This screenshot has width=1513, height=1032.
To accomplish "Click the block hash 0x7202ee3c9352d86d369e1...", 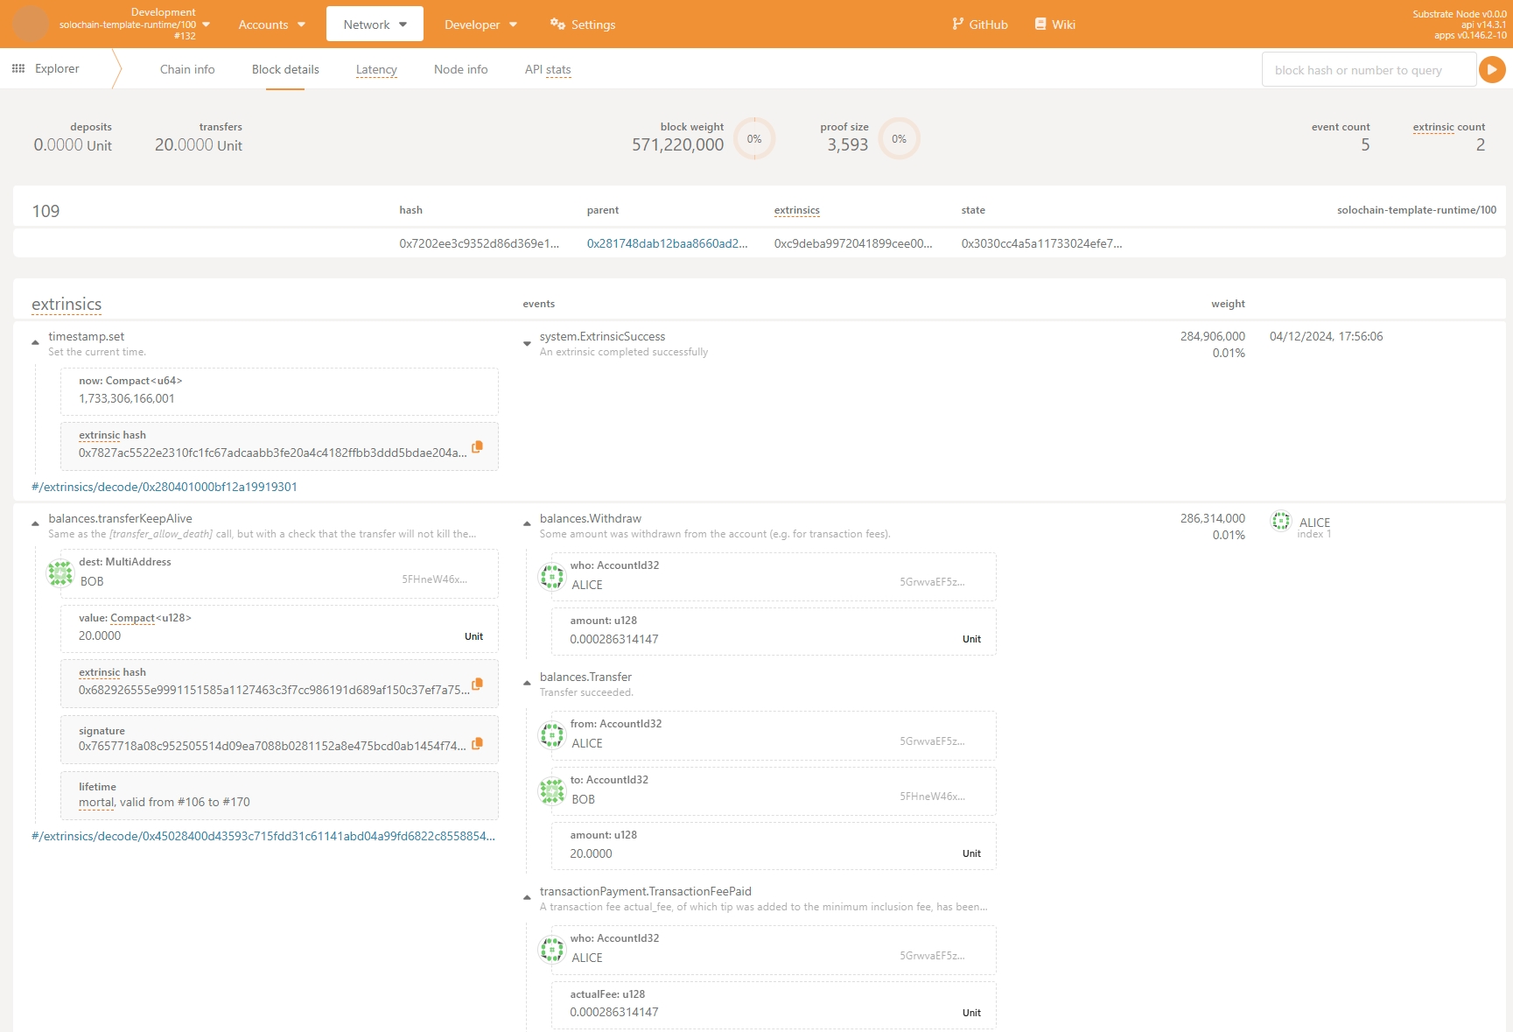I will pos(479,243).
